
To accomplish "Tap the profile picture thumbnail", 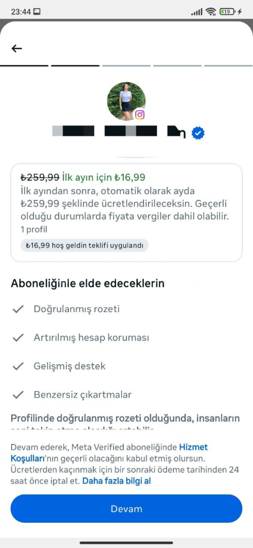I will point(126,101).
